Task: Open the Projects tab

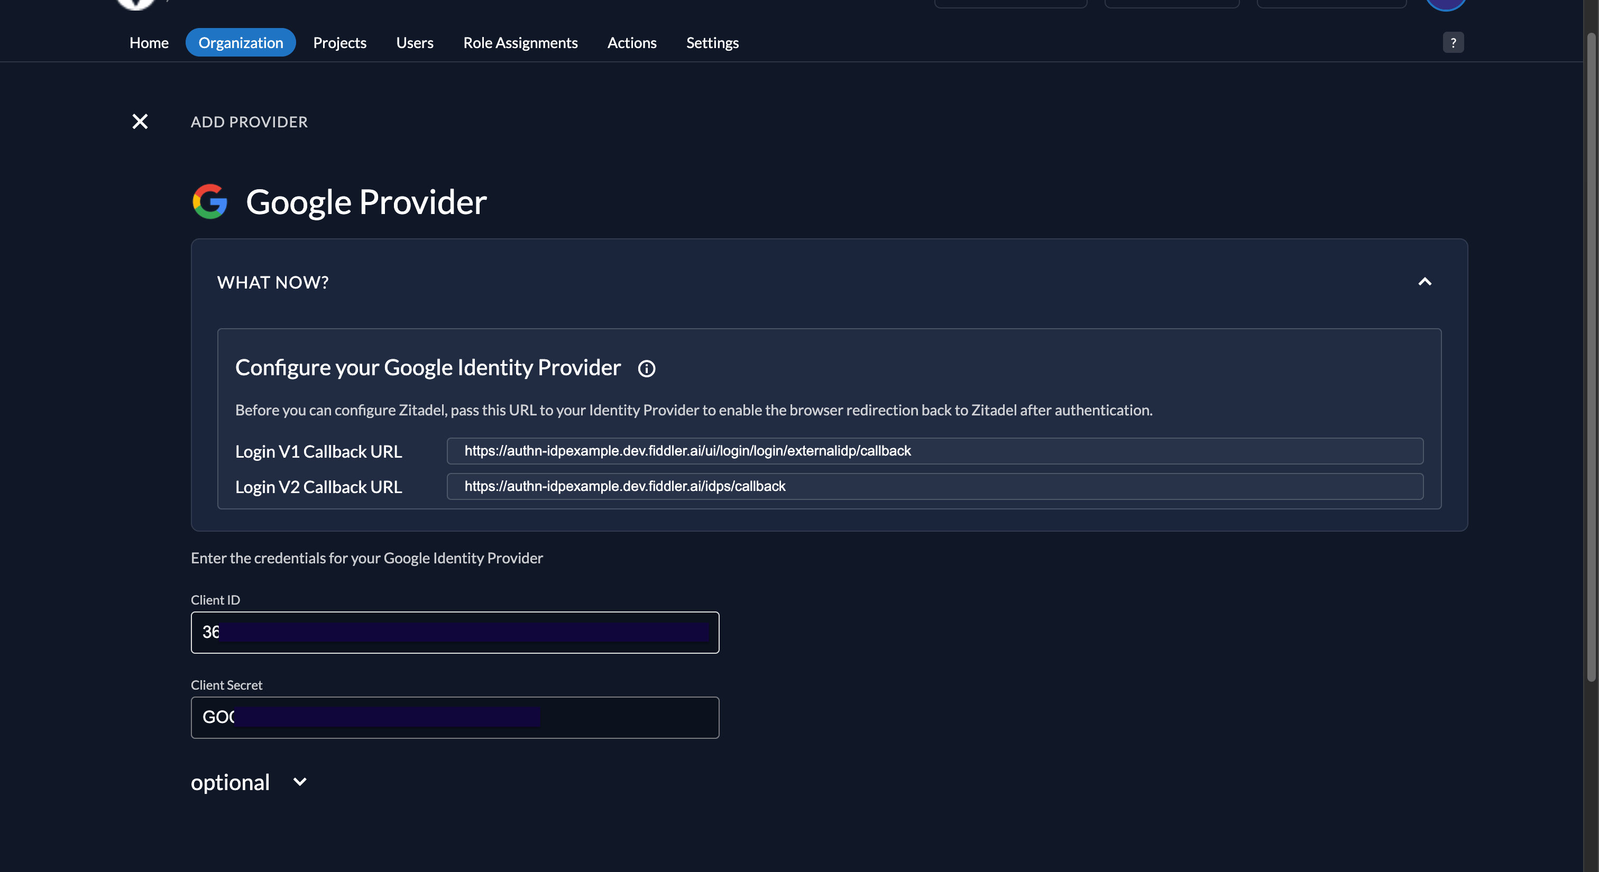Action: (x=339, y=43)
